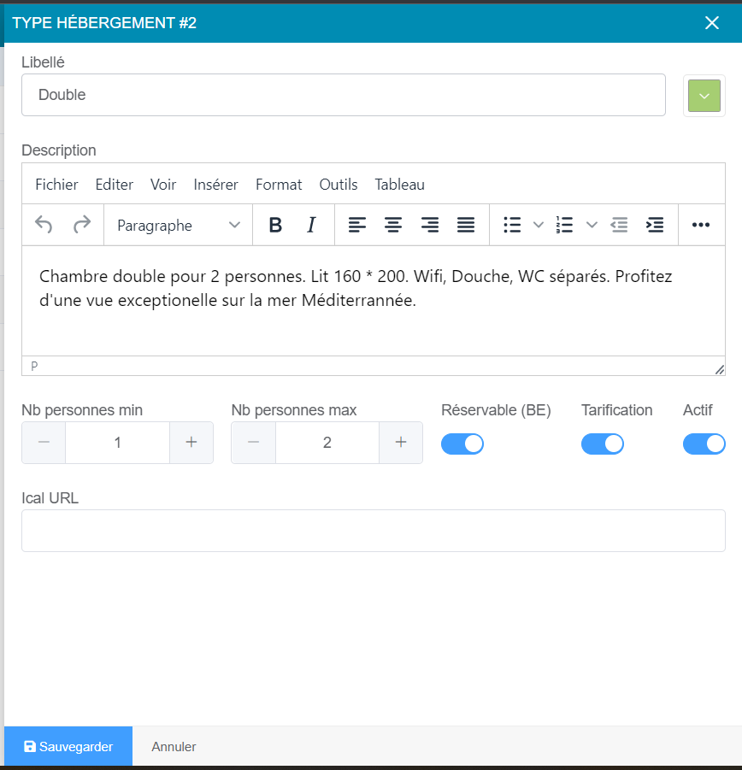Toggle the Tarification switch
The height and width of the screenshot is (770, 742).
pyautogui.click(x=603, y=444)
